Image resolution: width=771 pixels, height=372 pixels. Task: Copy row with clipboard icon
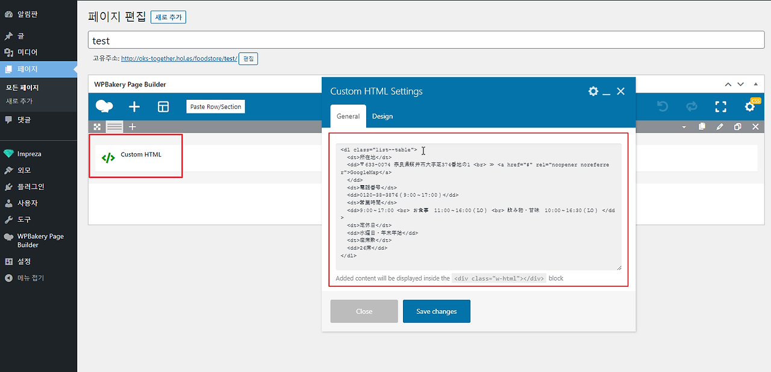(x=702, y=127)
